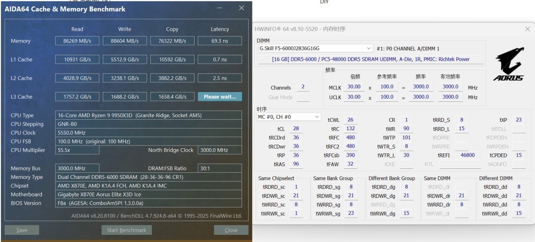The width and height of the screenshot is (535, 242).
Task: Click the L2 Cache Read value 4028.9 GB/s
Action: tap(78, 78)
